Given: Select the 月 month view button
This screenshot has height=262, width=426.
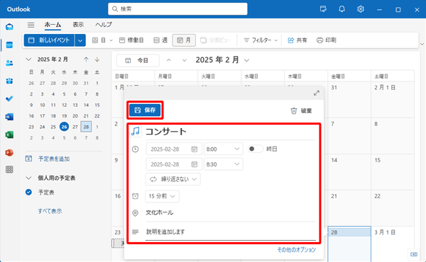Looking at the screenshot, I should pos(184,40).
